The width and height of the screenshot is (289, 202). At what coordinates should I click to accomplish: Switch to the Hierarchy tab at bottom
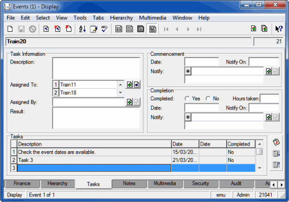pos(57,184)
